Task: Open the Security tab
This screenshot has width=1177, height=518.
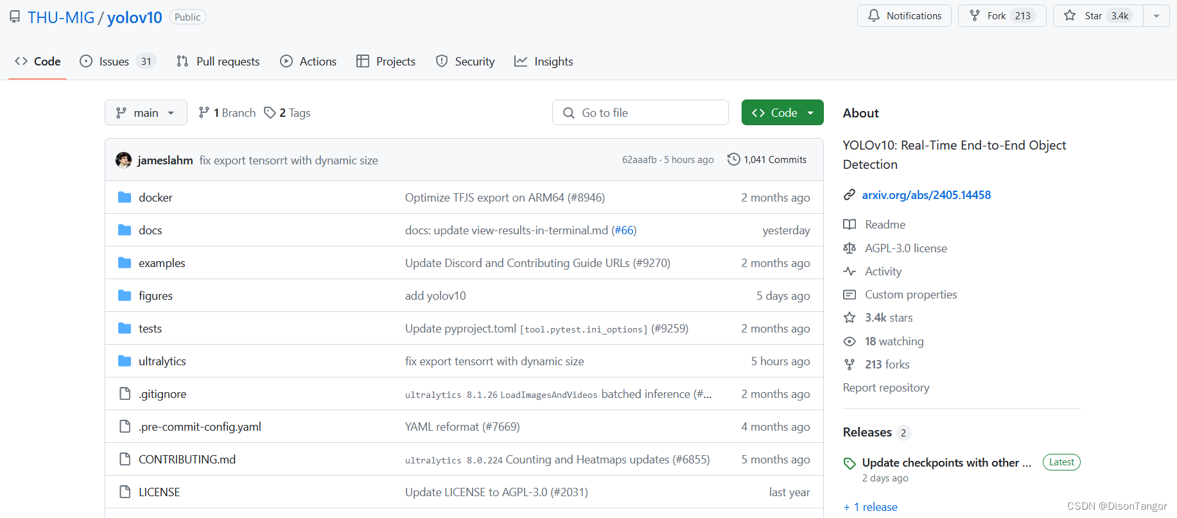Action: [x=465, y=62]
